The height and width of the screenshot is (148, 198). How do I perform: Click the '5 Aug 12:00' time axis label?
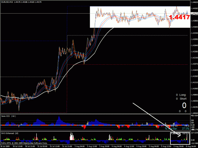pyautogui.click(x=166, y=146)
